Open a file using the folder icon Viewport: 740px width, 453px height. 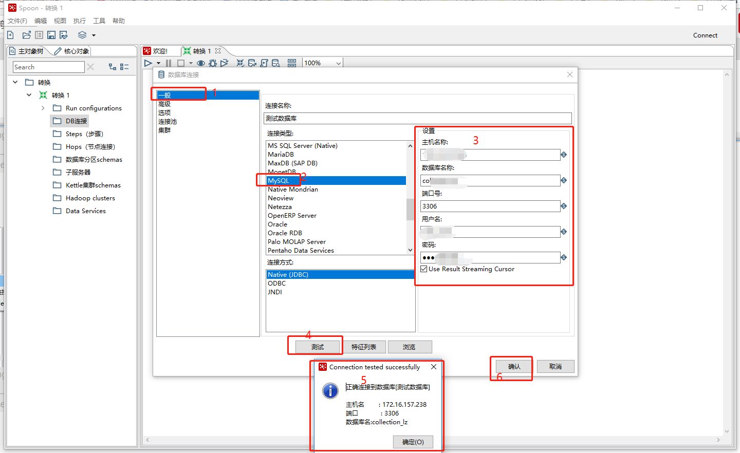[26, 35]
